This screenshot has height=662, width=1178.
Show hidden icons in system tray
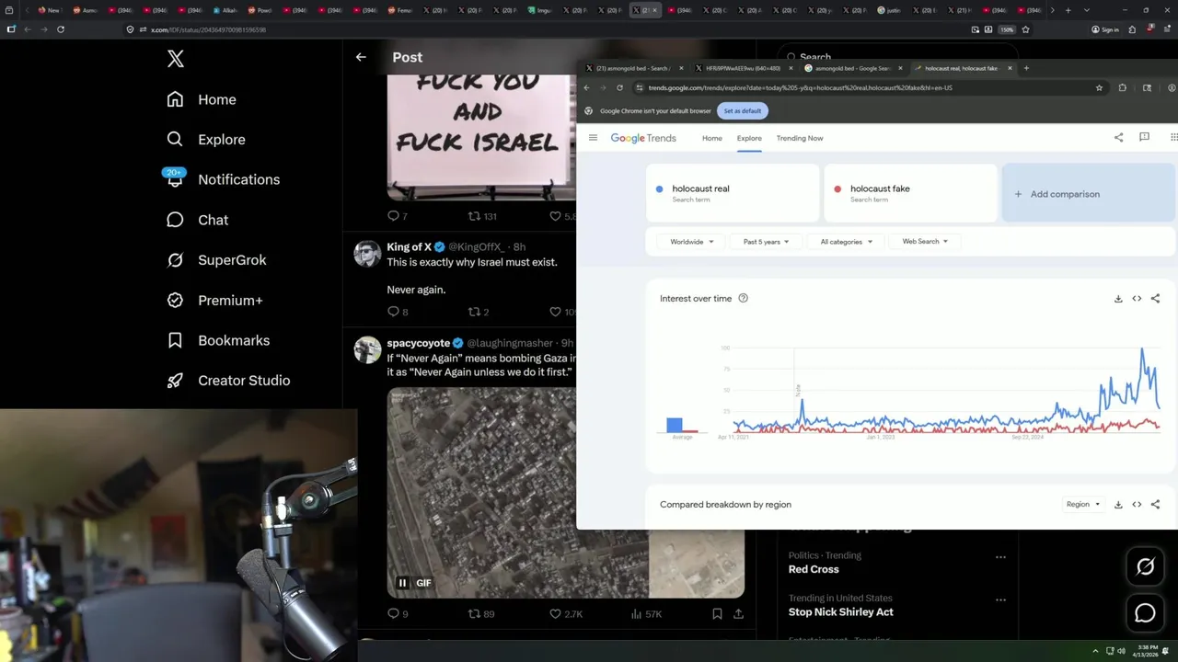click(x=1095, y=651)
